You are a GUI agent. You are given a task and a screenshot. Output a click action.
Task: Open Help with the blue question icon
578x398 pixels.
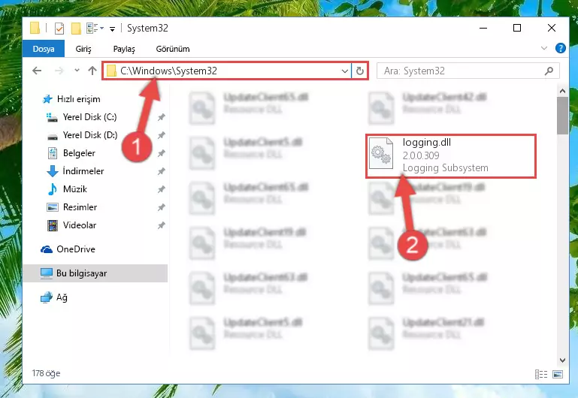point(560,48)
